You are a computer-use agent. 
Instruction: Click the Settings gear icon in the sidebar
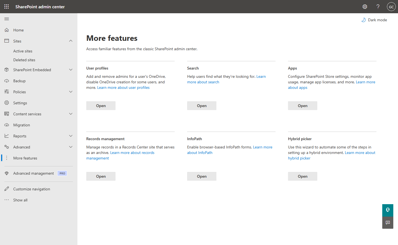click(x=7, y=103)
